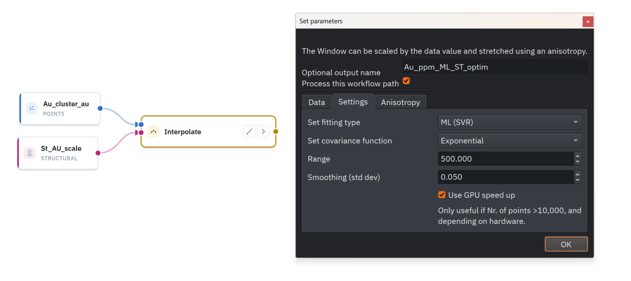Click the Optional output name field
The height and width of the screenshot is (281, 631).
pos(495,67)
